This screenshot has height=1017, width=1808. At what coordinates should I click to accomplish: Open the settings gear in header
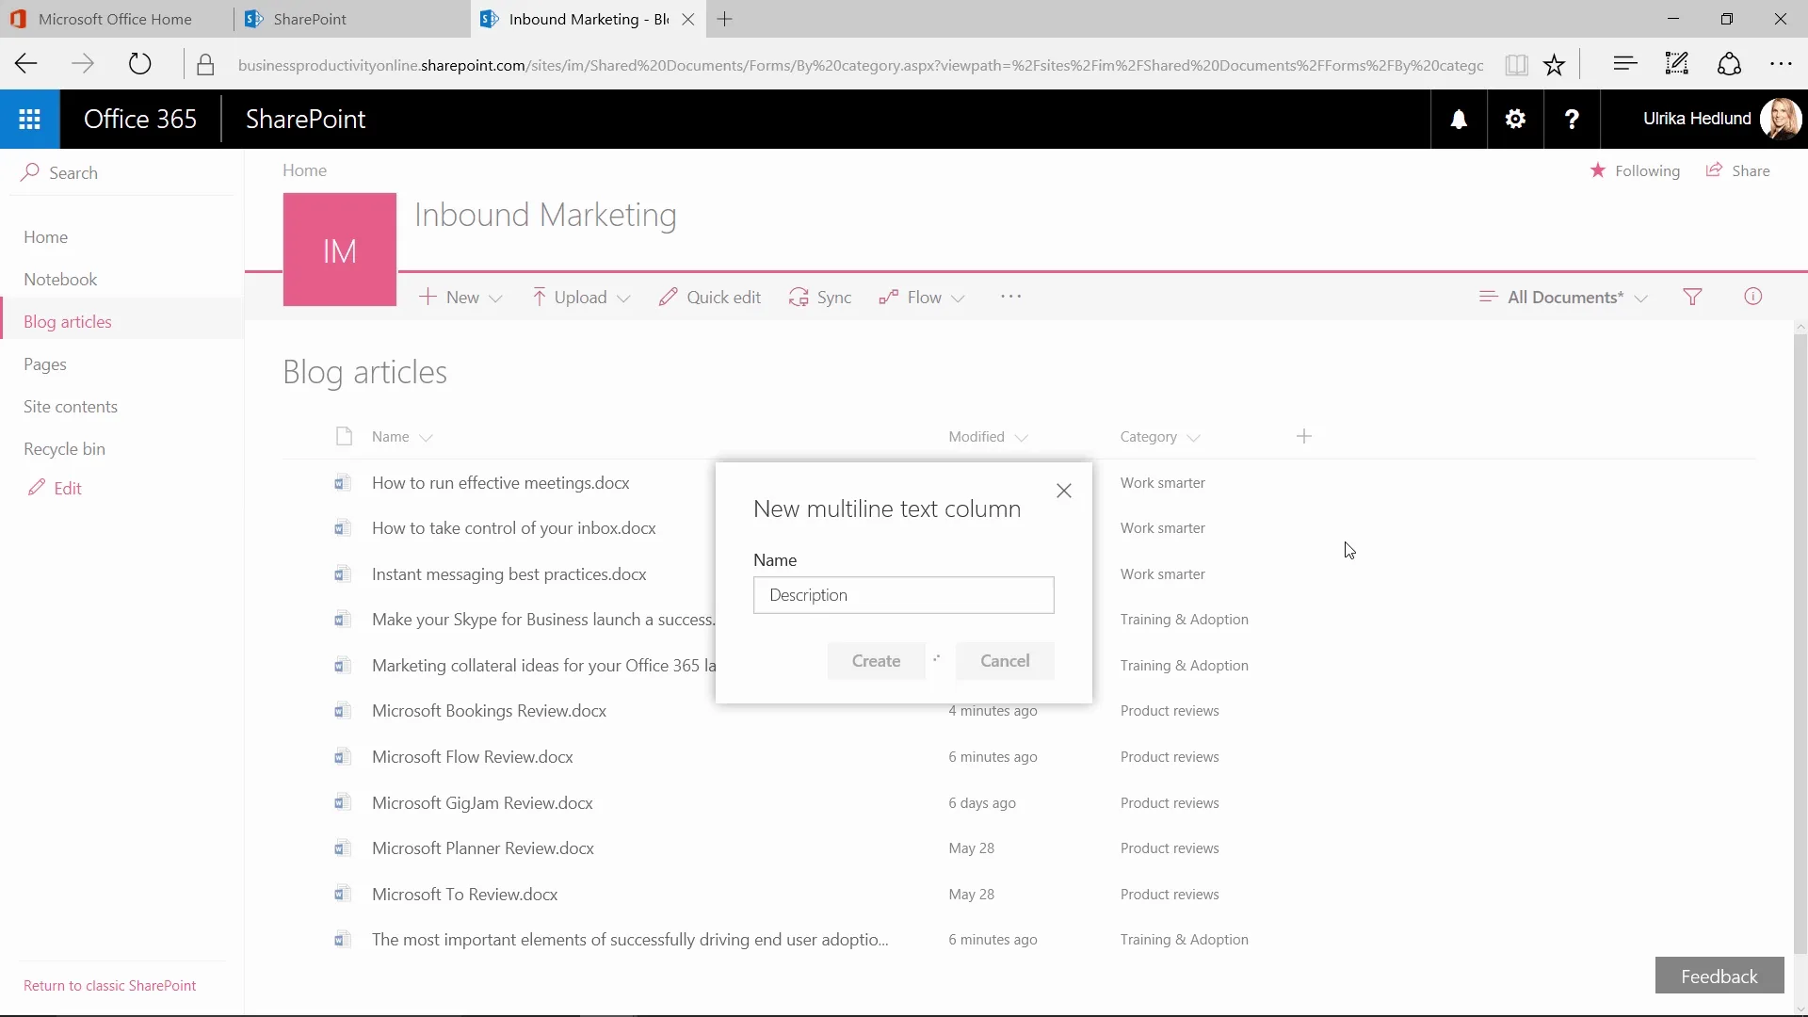point(1515,119)
